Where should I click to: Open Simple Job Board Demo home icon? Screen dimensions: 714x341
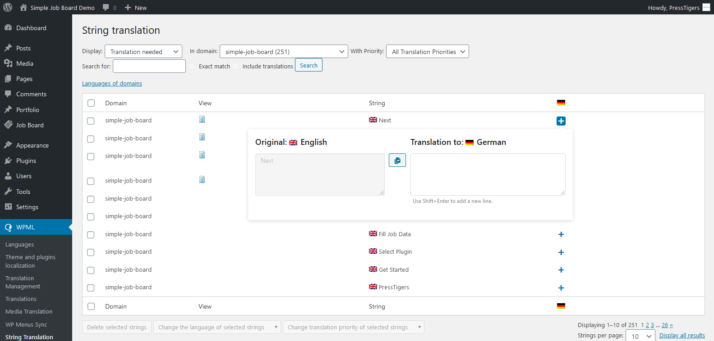coord(23,7)
